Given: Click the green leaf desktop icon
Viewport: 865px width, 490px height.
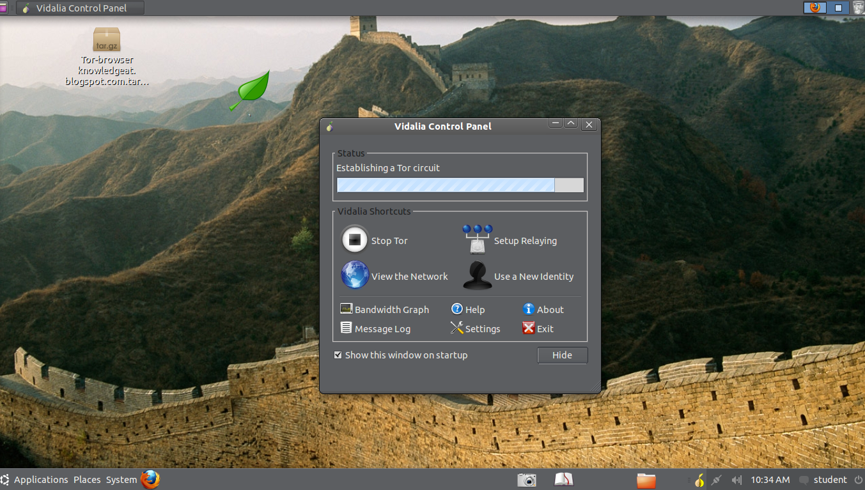Looking at the screenshot, I should pyautogui.click(x=250, y=91).
